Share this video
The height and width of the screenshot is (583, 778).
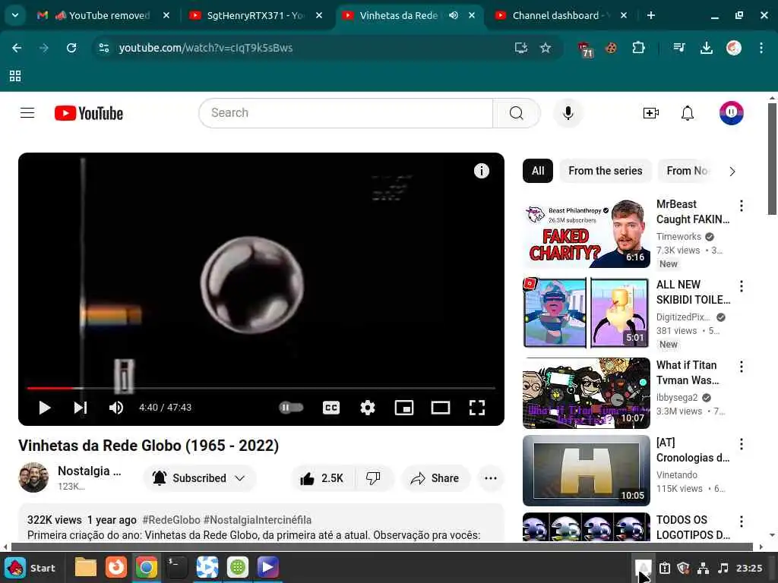coord(435,478)
